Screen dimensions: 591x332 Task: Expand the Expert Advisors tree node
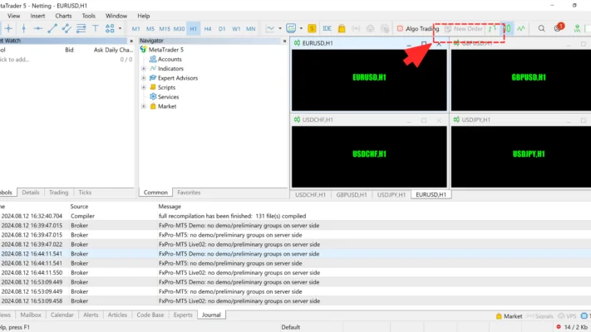coord(143,78)
